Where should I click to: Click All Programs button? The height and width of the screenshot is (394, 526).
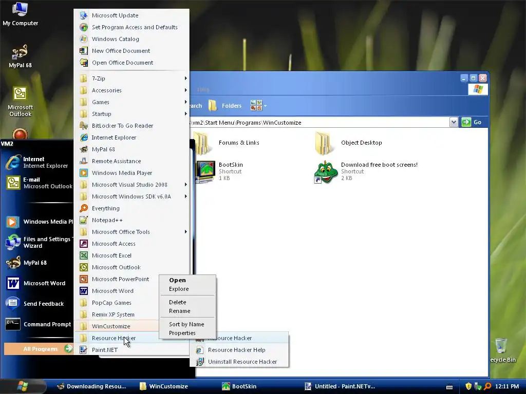coord(39,349)
